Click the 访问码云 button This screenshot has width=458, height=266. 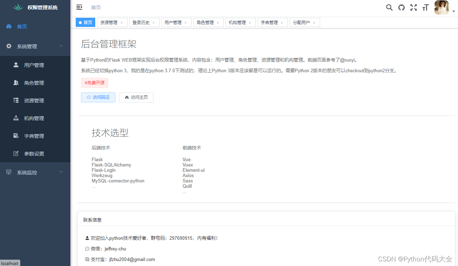[98, 97]
